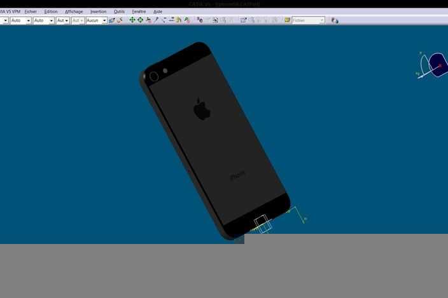Click the camera lens on the phone model
The width and height of the screenshot is (448, 298).
pos(154,76)
